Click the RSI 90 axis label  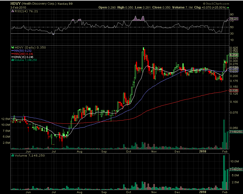(232, 15)
